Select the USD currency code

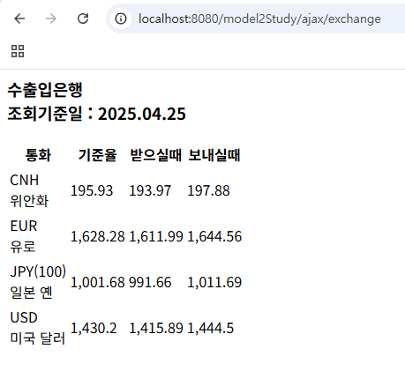point(24,318)
